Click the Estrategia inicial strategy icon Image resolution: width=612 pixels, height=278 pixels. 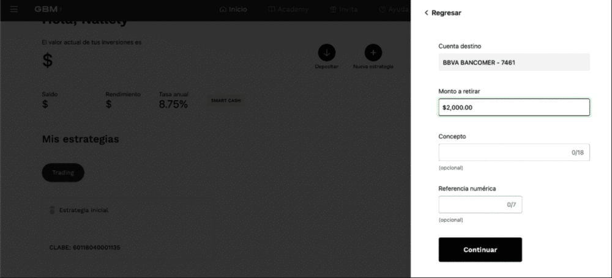[x=52, y=210]
